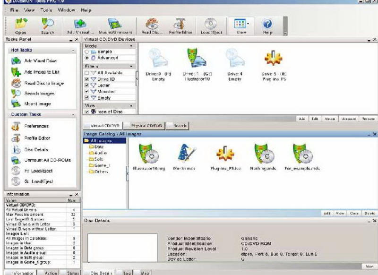The width and height of the screenshot is (378, 275).
Task: Select the Merlin.mds image
Action: point(184,157)
